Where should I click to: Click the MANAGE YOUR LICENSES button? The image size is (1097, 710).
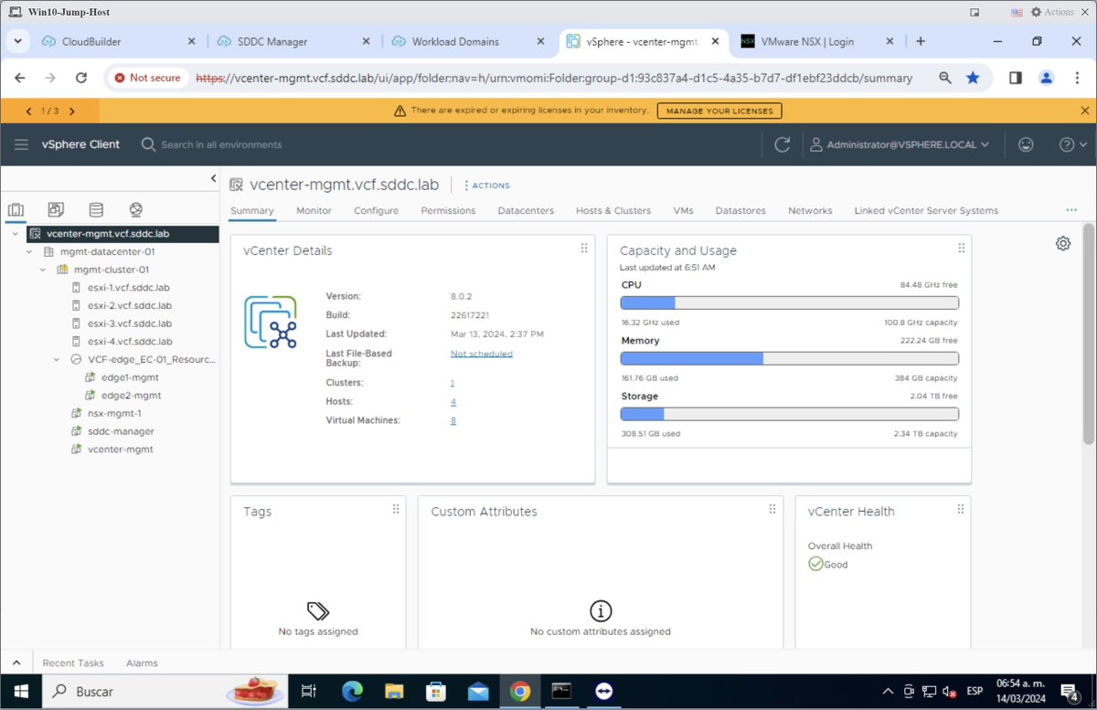719,111
